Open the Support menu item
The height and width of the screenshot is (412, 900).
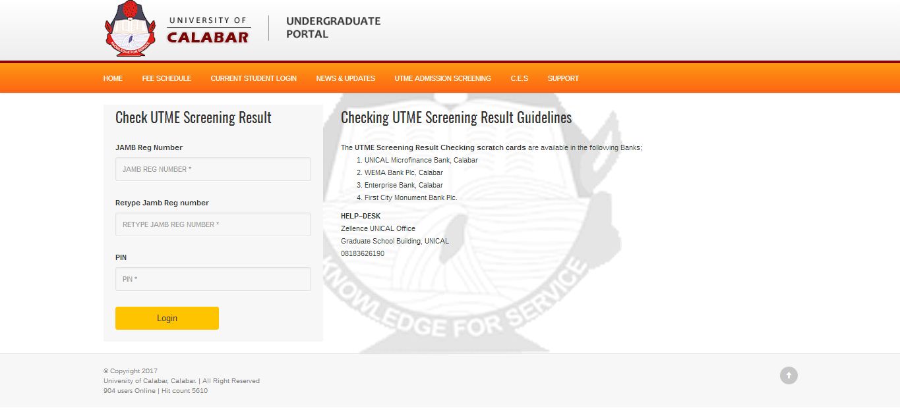tap(562, 78)
